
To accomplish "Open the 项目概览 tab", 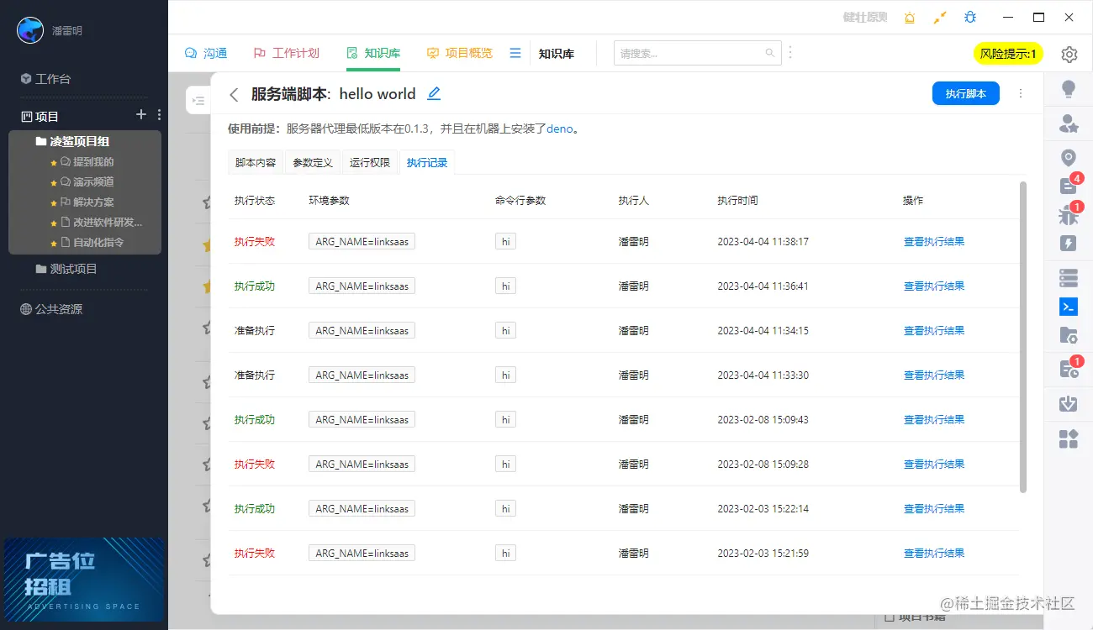I will [459, 53].
